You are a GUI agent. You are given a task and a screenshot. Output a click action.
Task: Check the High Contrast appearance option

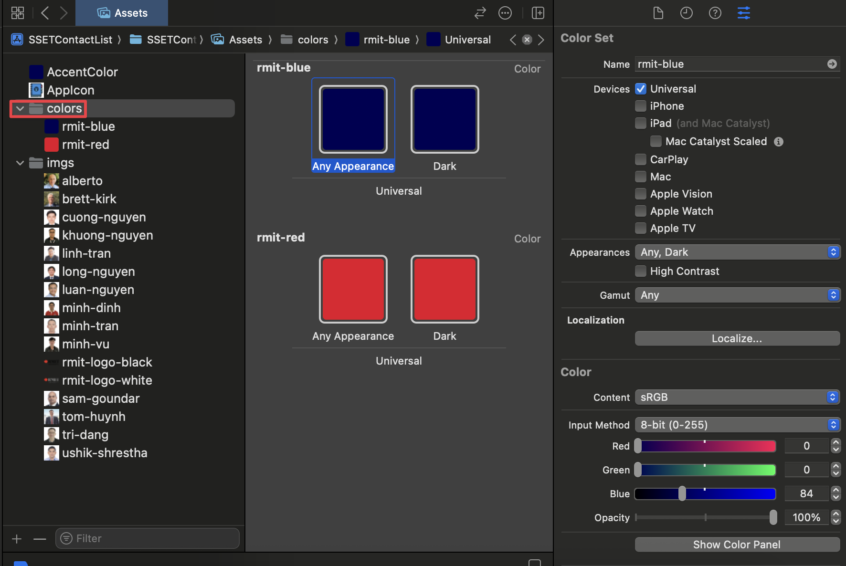[x=640, y=271]
